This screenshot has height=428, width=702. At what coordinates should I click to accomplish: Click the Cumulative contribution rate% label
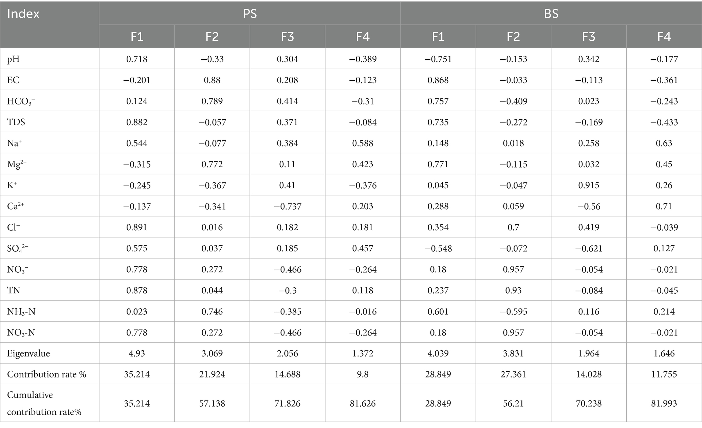point(44,403)
